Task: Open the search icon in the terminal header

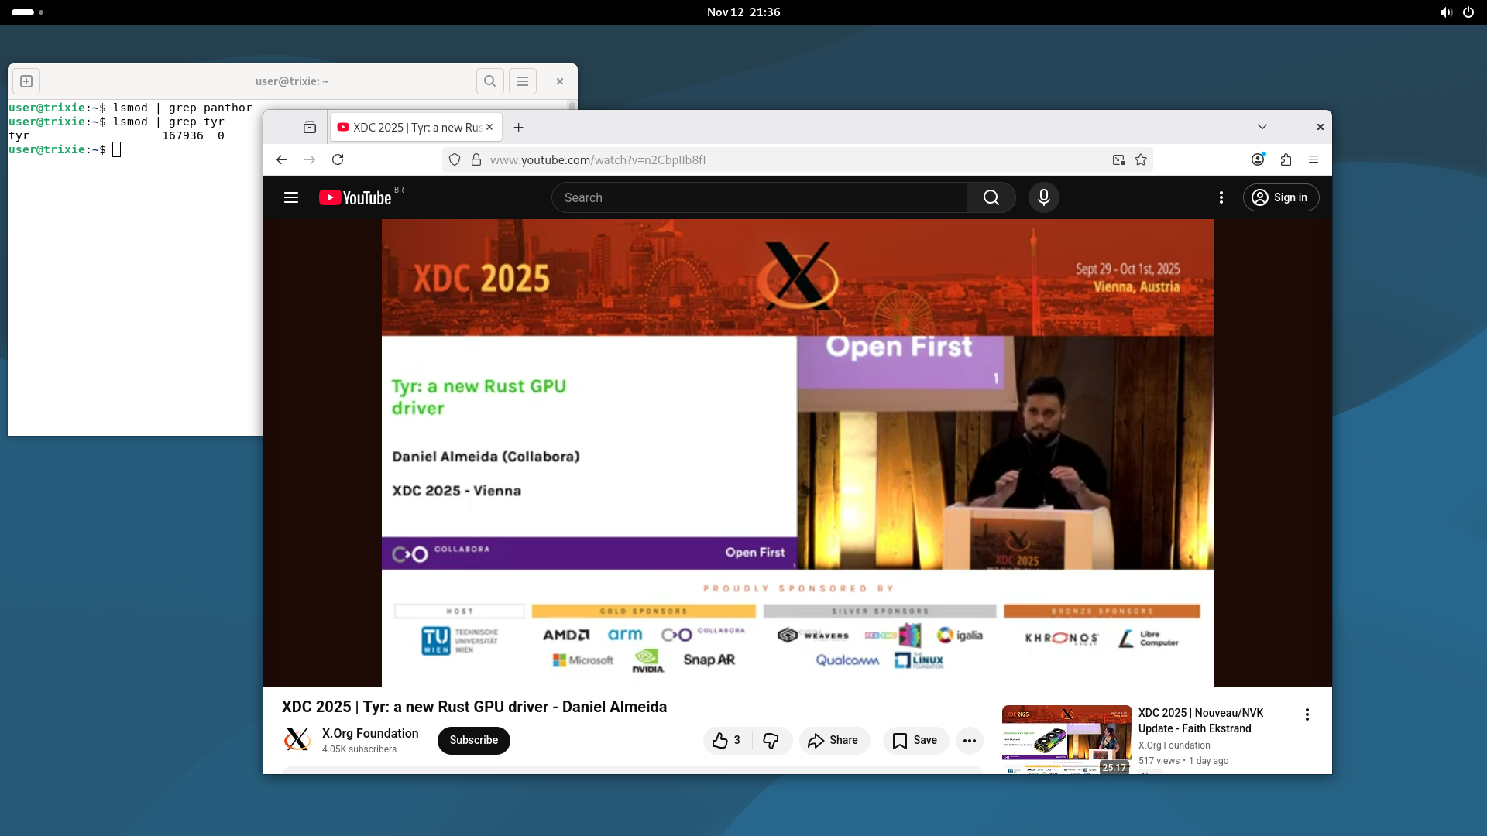Action: coord(489,81)
